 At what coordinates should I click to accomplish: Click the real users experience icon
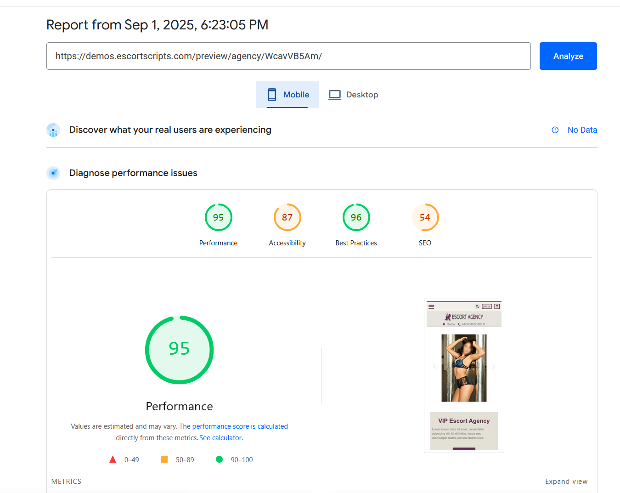point(53,130)
